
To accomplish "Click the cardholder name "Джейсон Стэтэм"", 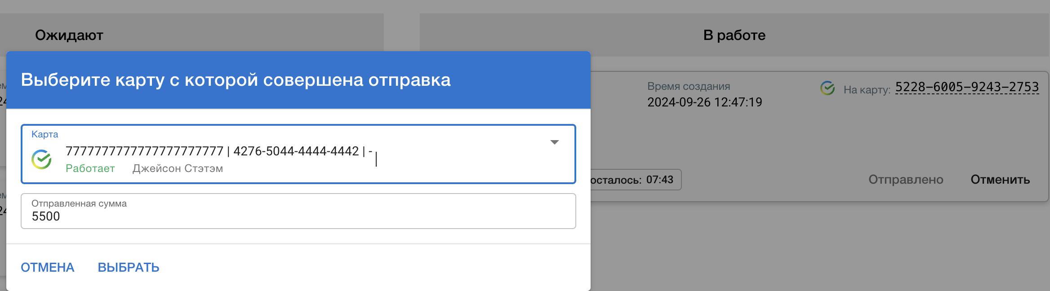I will [178, 168].
